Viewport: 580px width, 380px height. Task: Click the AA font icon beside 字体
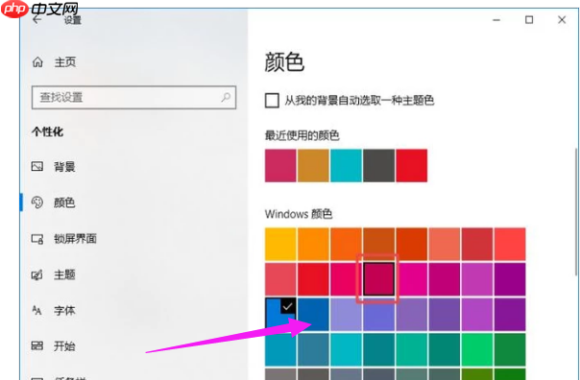coord(37,310)
